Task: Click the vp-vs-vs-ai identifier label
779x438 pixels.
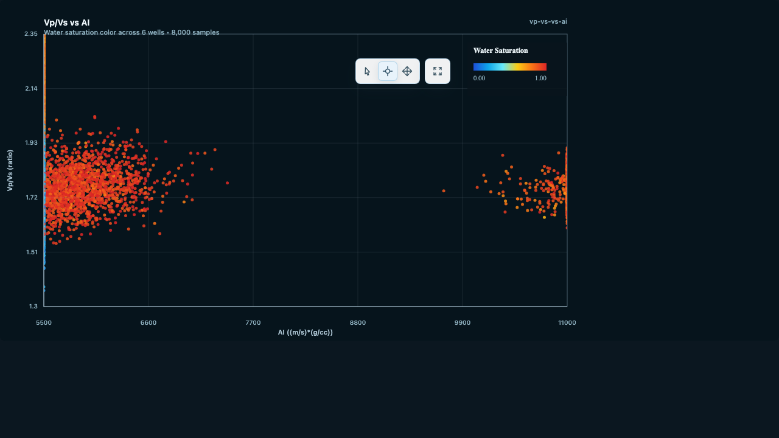Action: pos(548,21)
